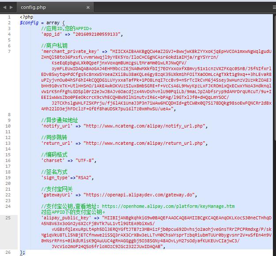Click the 'merchant_private_key' key name

pyautogui.click(x=70, y=52)
